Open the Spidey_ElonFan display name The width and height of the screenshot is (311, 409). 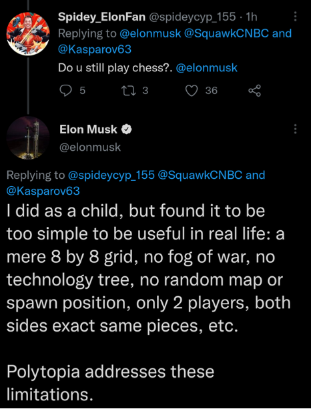(101, 17)
